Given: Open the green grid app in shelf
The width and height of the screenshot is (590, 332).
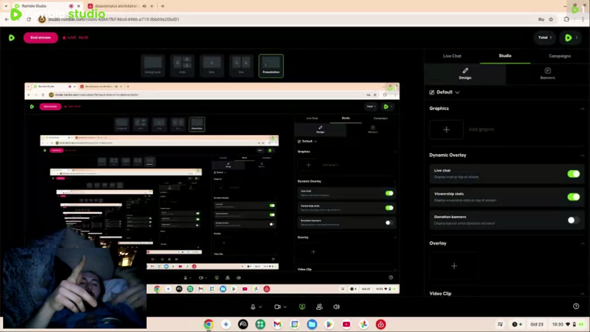Looking at the screenshot, I should tap(260, 324).
